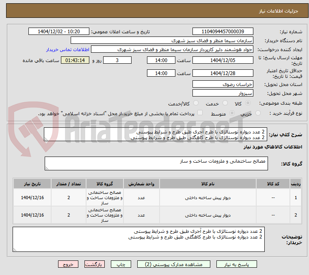Screen dimensions: 309x275
Task: Click the عدد unit cell in row 1
Action: tap(141, 198)
